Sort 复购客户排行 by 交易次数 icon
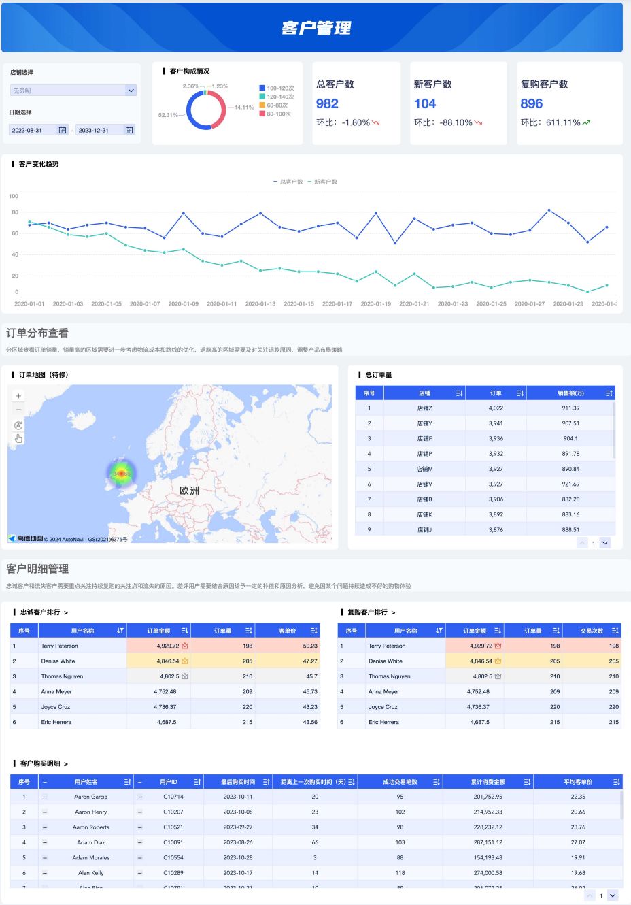631x905 pixels. (x=615, y=631)
